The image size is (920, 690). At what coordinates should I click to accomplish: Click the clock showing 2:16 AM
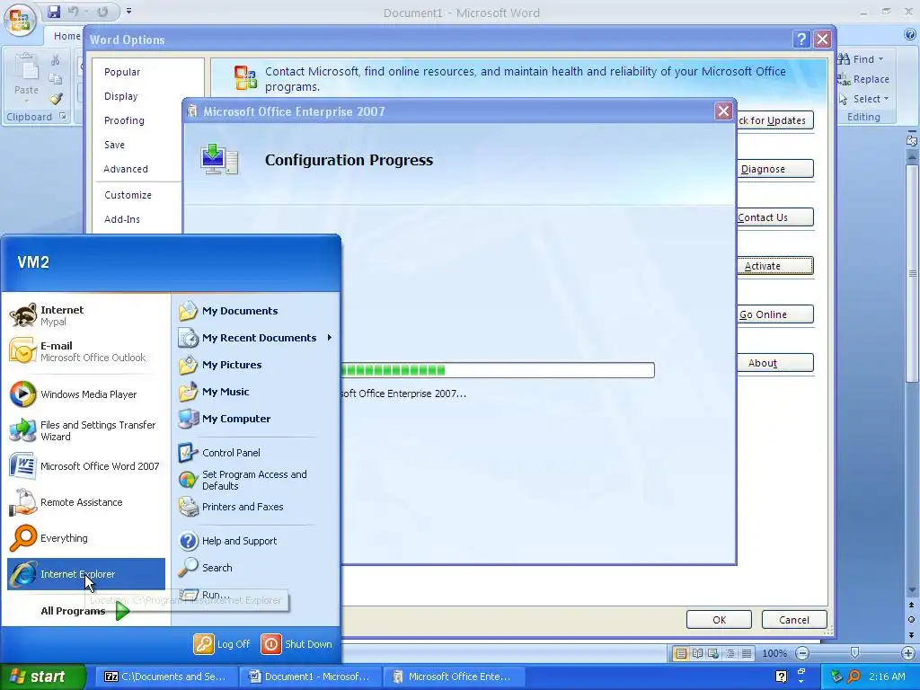887,677
